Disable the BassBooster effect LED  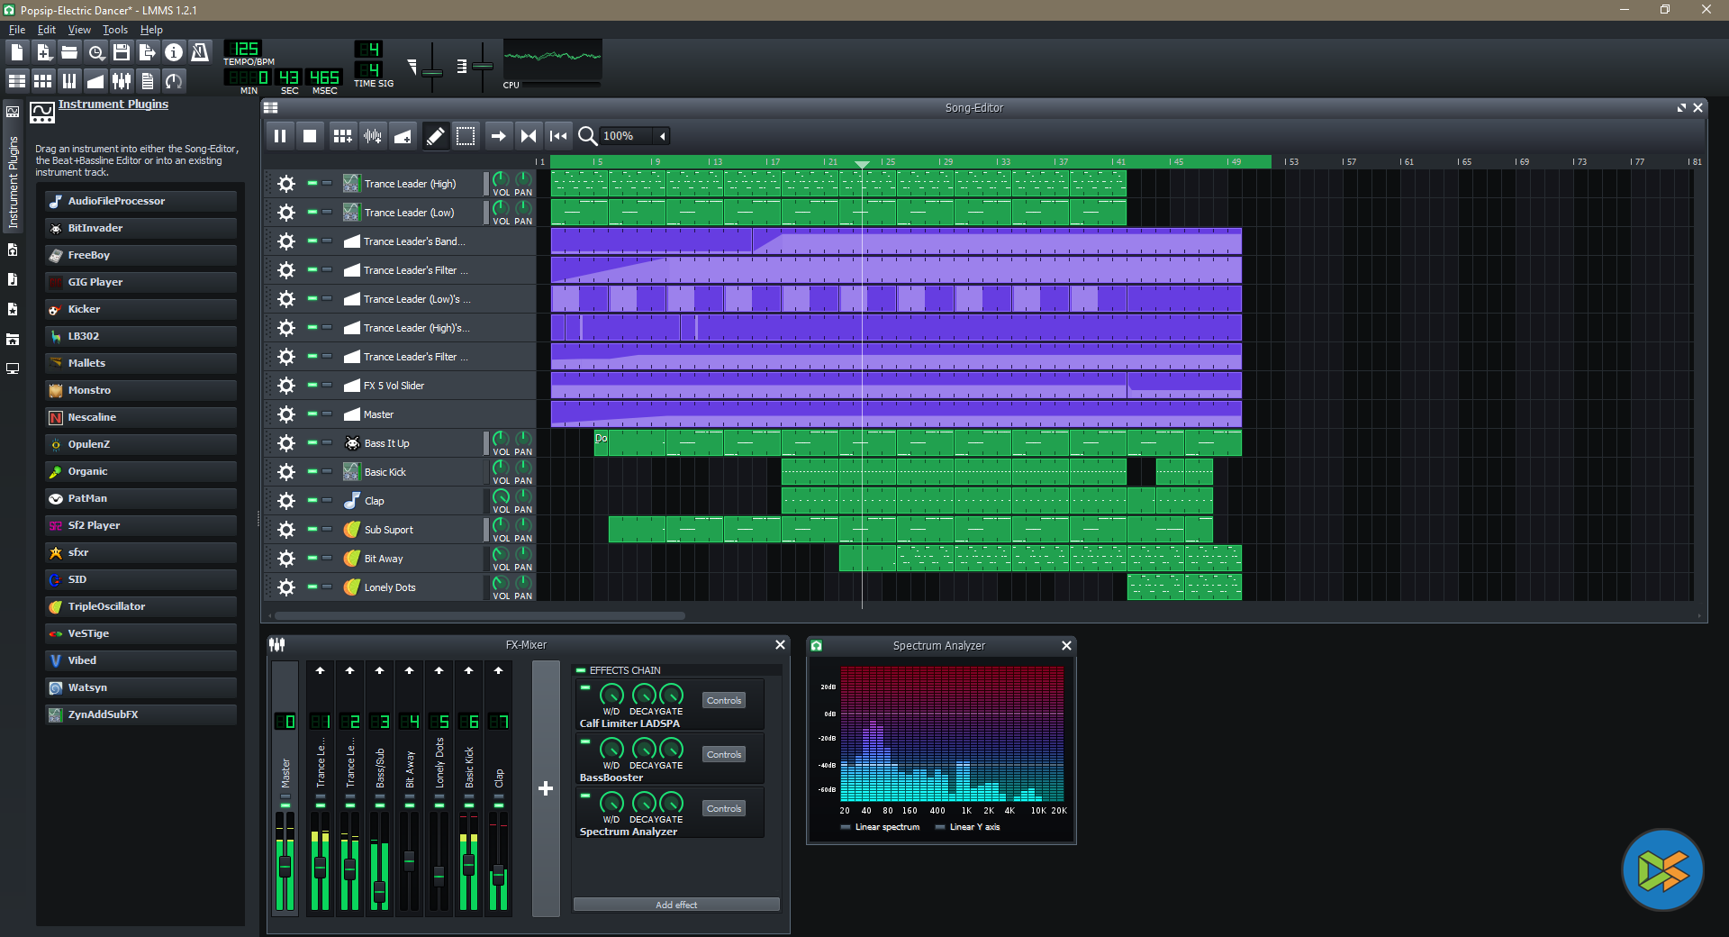[x=584, y=741]
